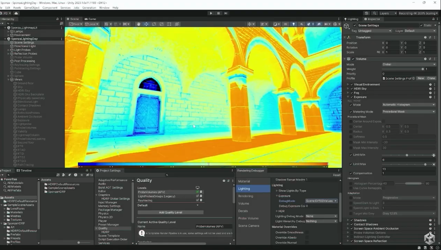Delete the Raytracing quality level trash icon

[201, 200]
